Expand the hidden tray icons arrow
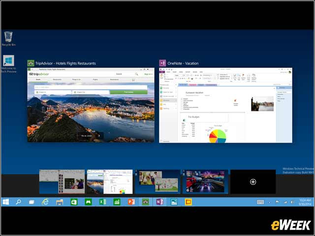The image size is (315, 236). (x=270, y=202)
